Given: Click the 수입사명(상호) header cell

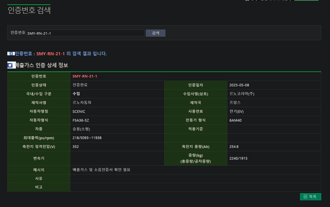Looking at the screenshot, I should (196, 94).
